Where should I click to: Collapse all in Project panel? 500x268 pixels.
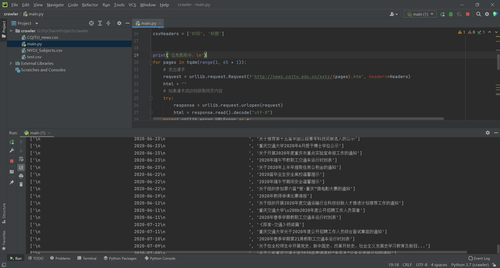click(108, 23)
